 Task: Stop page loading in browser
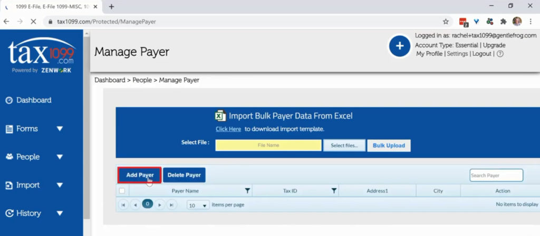[x=33, y=22]
